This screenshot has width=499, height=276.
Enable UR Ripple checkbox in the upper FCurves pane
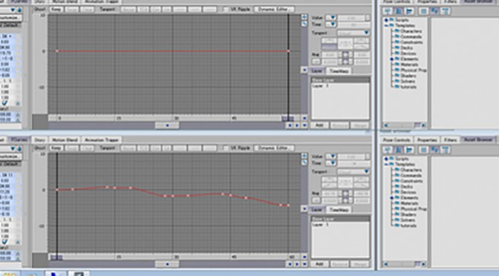pyautogui.click(x=225, y=10)
